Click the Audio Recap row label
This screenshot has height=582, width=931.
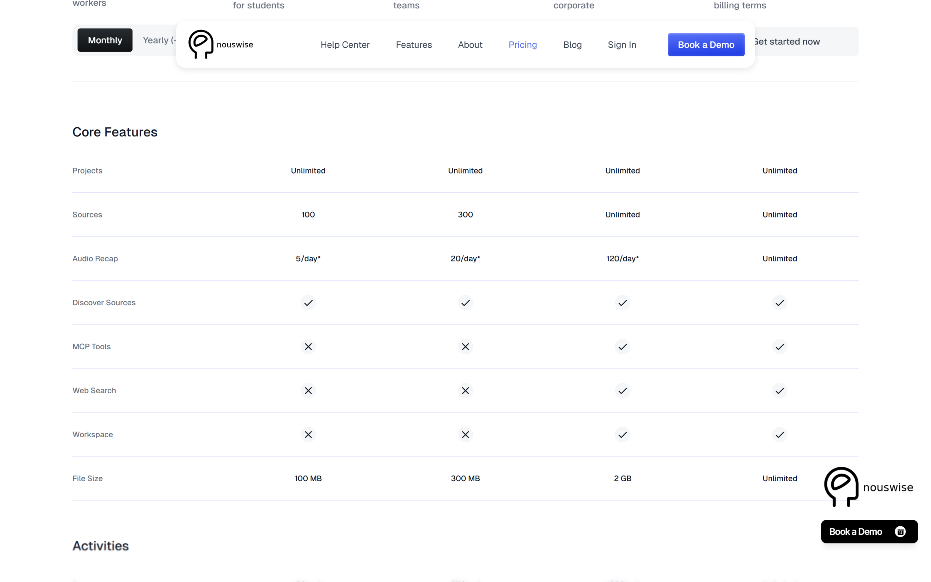pos(95,258)
